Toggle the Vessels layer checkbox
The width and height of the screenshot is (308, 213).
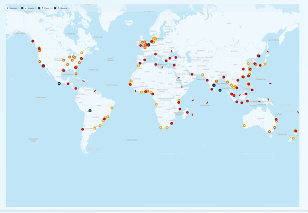point(23,8)
